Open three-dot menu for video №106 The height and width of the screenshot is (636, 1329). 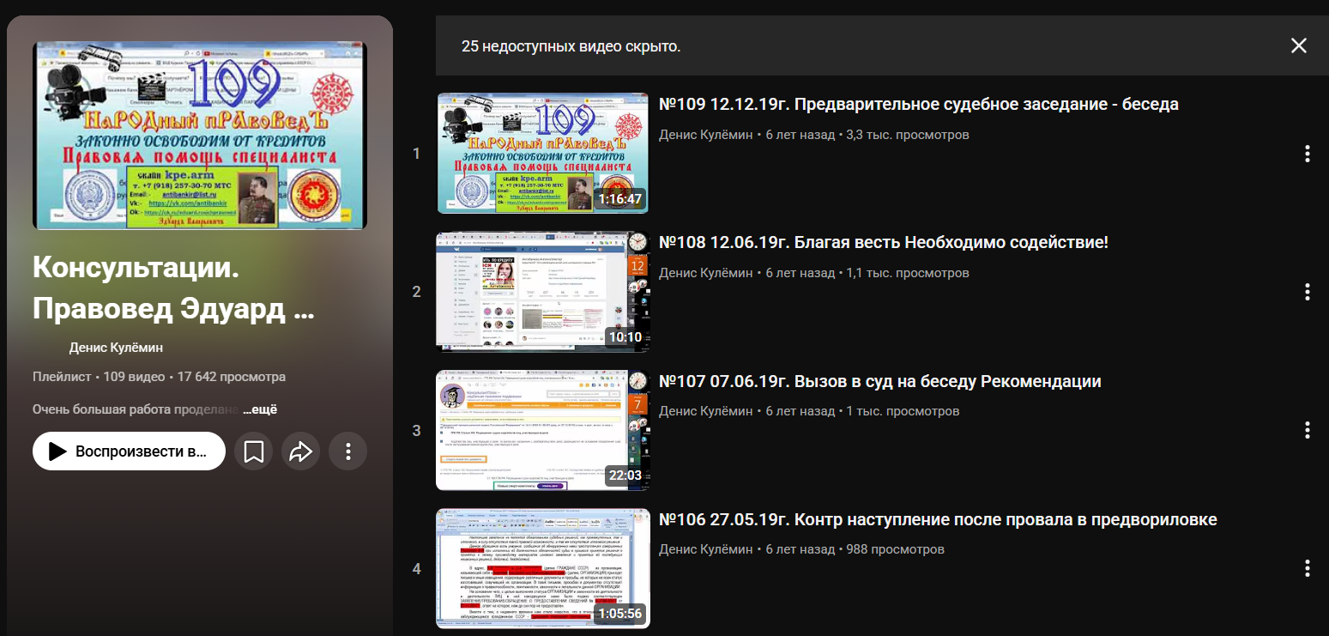pyautogui.click(x=1307, y=568)
